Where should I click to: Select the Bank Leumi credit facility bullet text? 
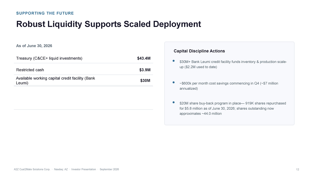[233, 64]
